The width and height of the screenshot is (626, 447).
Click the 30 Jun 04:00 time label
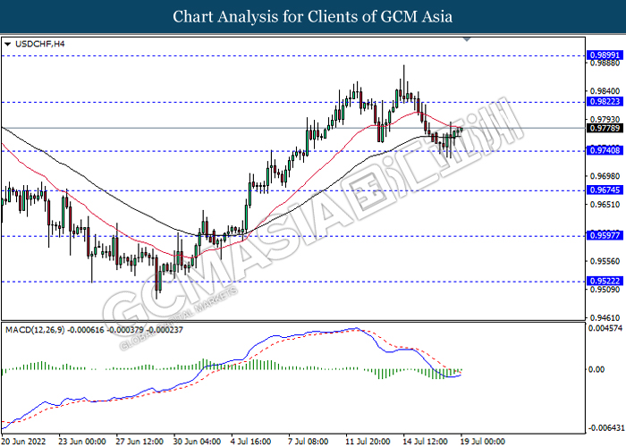(x=198, y=442)
